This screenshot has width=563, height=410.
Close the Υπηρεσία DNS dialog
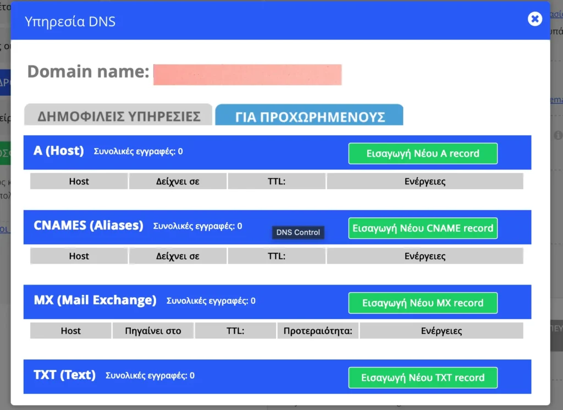pos(534,19)
